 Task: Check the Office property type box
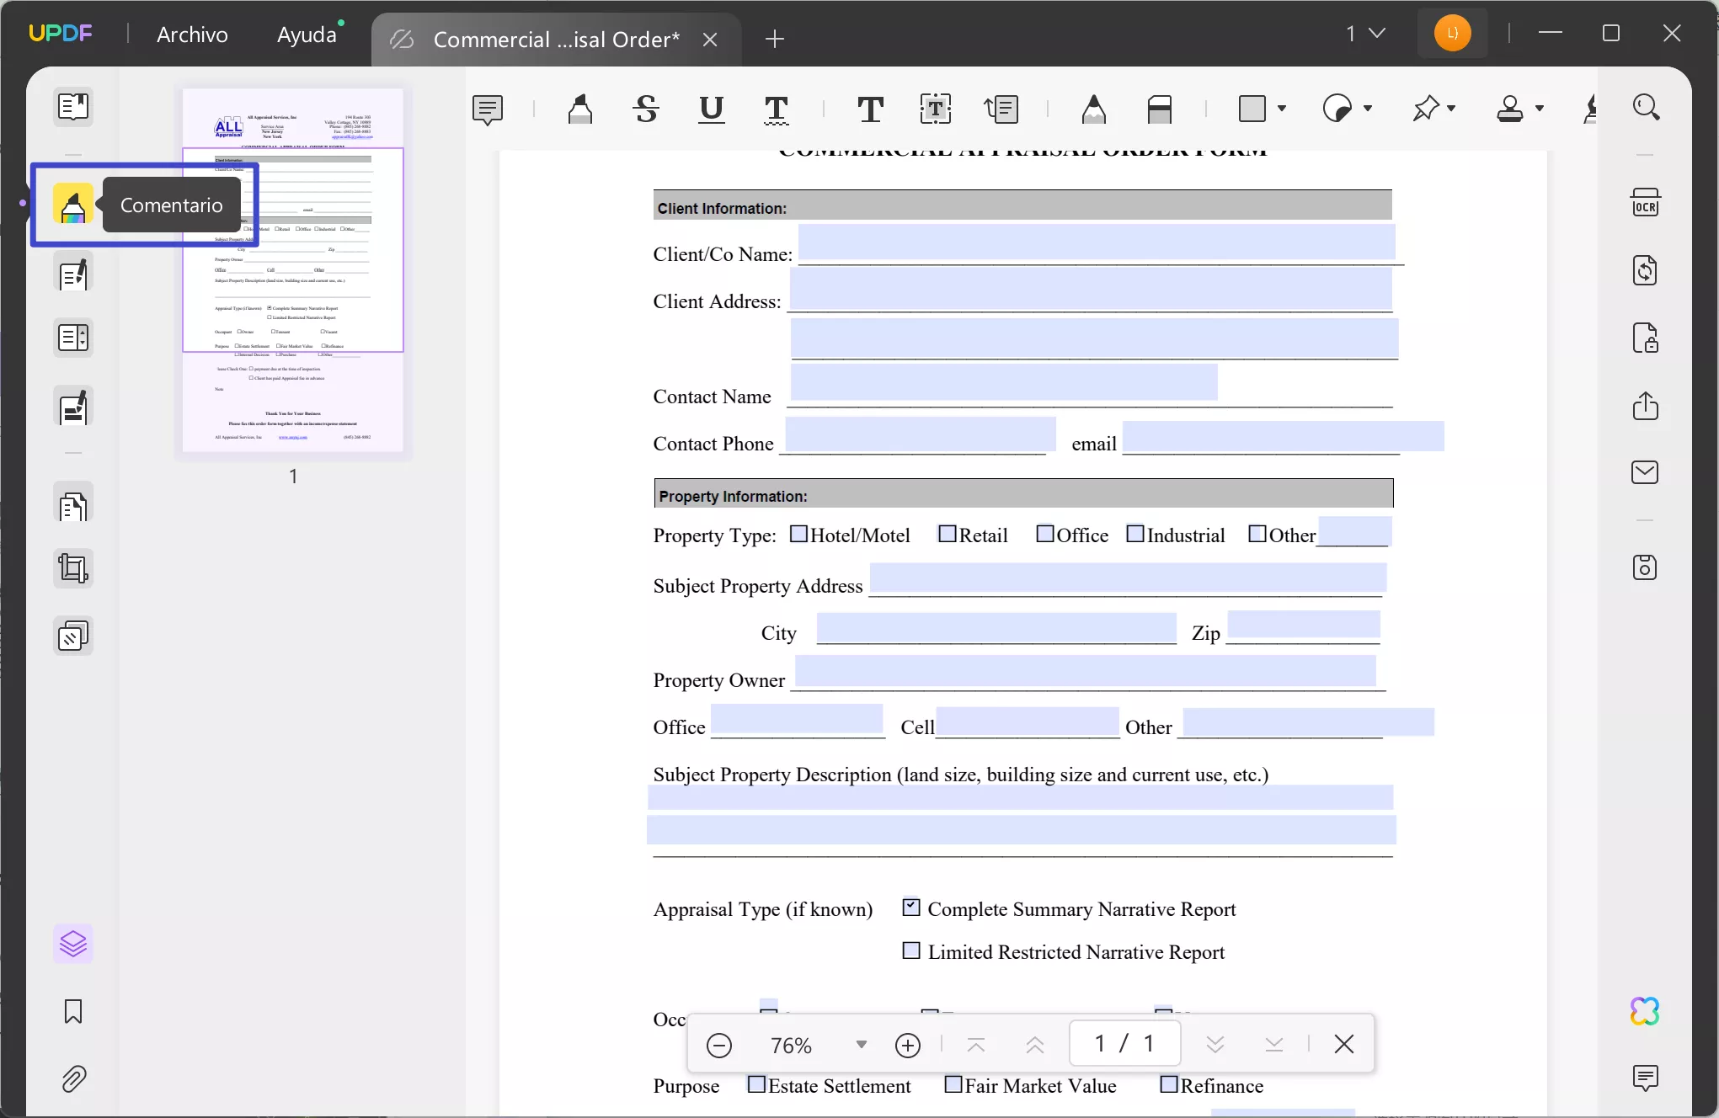1045,534
